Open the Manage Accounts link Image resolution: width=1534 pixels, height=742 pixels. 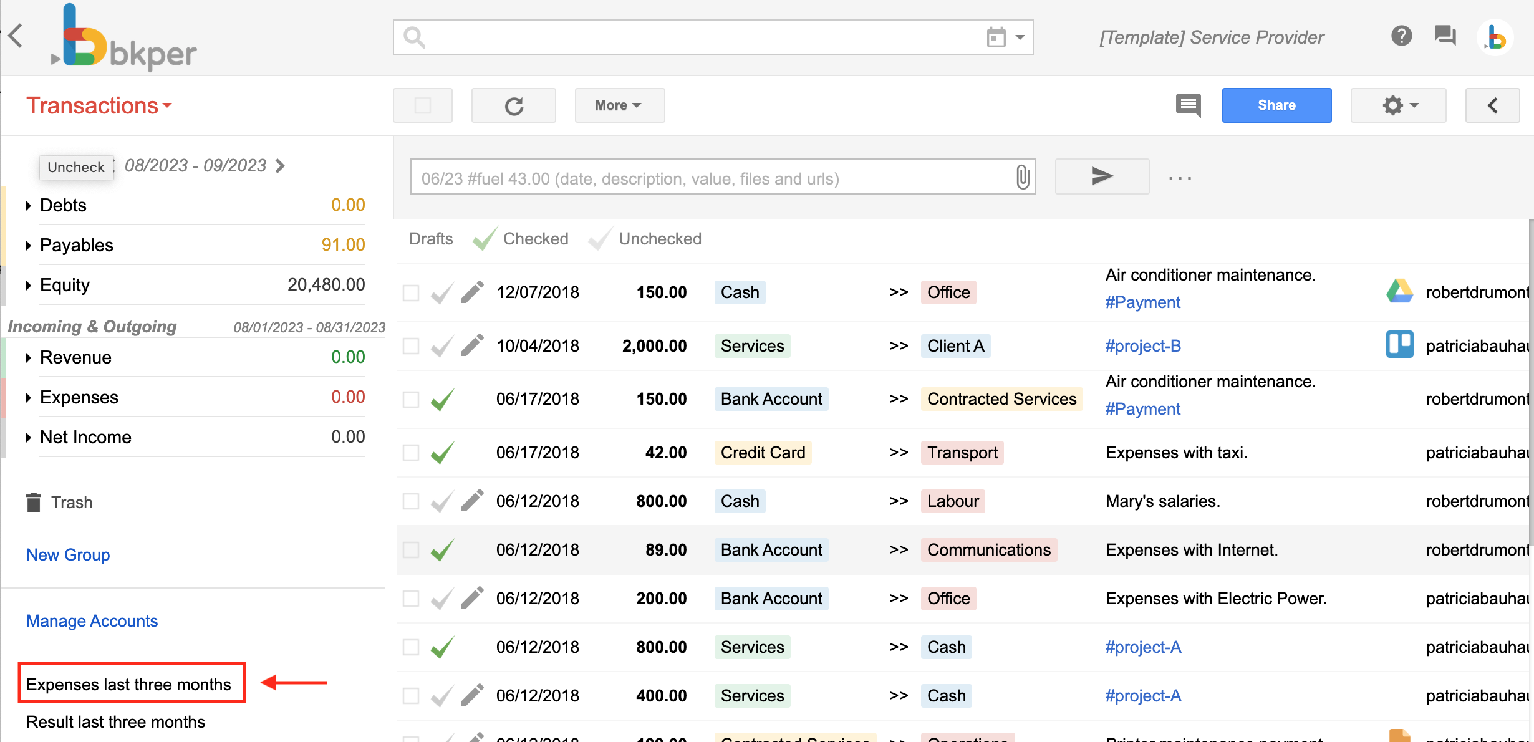click(92, 620)
